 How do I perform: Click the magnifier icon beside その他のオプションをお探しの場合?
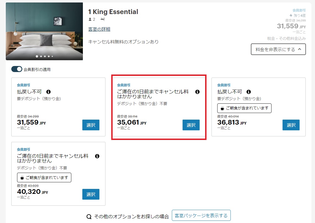point(89,217)
